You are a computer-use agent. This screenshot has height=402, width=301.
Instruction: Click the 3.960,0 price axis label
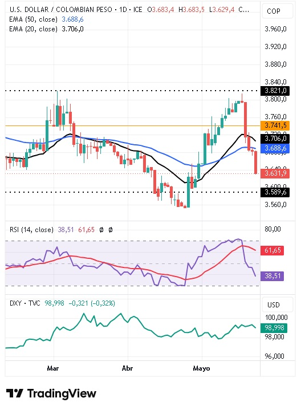point(275,29)
